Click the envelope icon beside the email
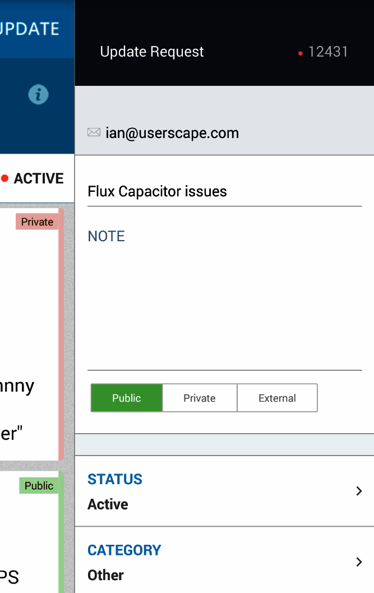The height and width of the screenshot is (593, 374). 94,132
